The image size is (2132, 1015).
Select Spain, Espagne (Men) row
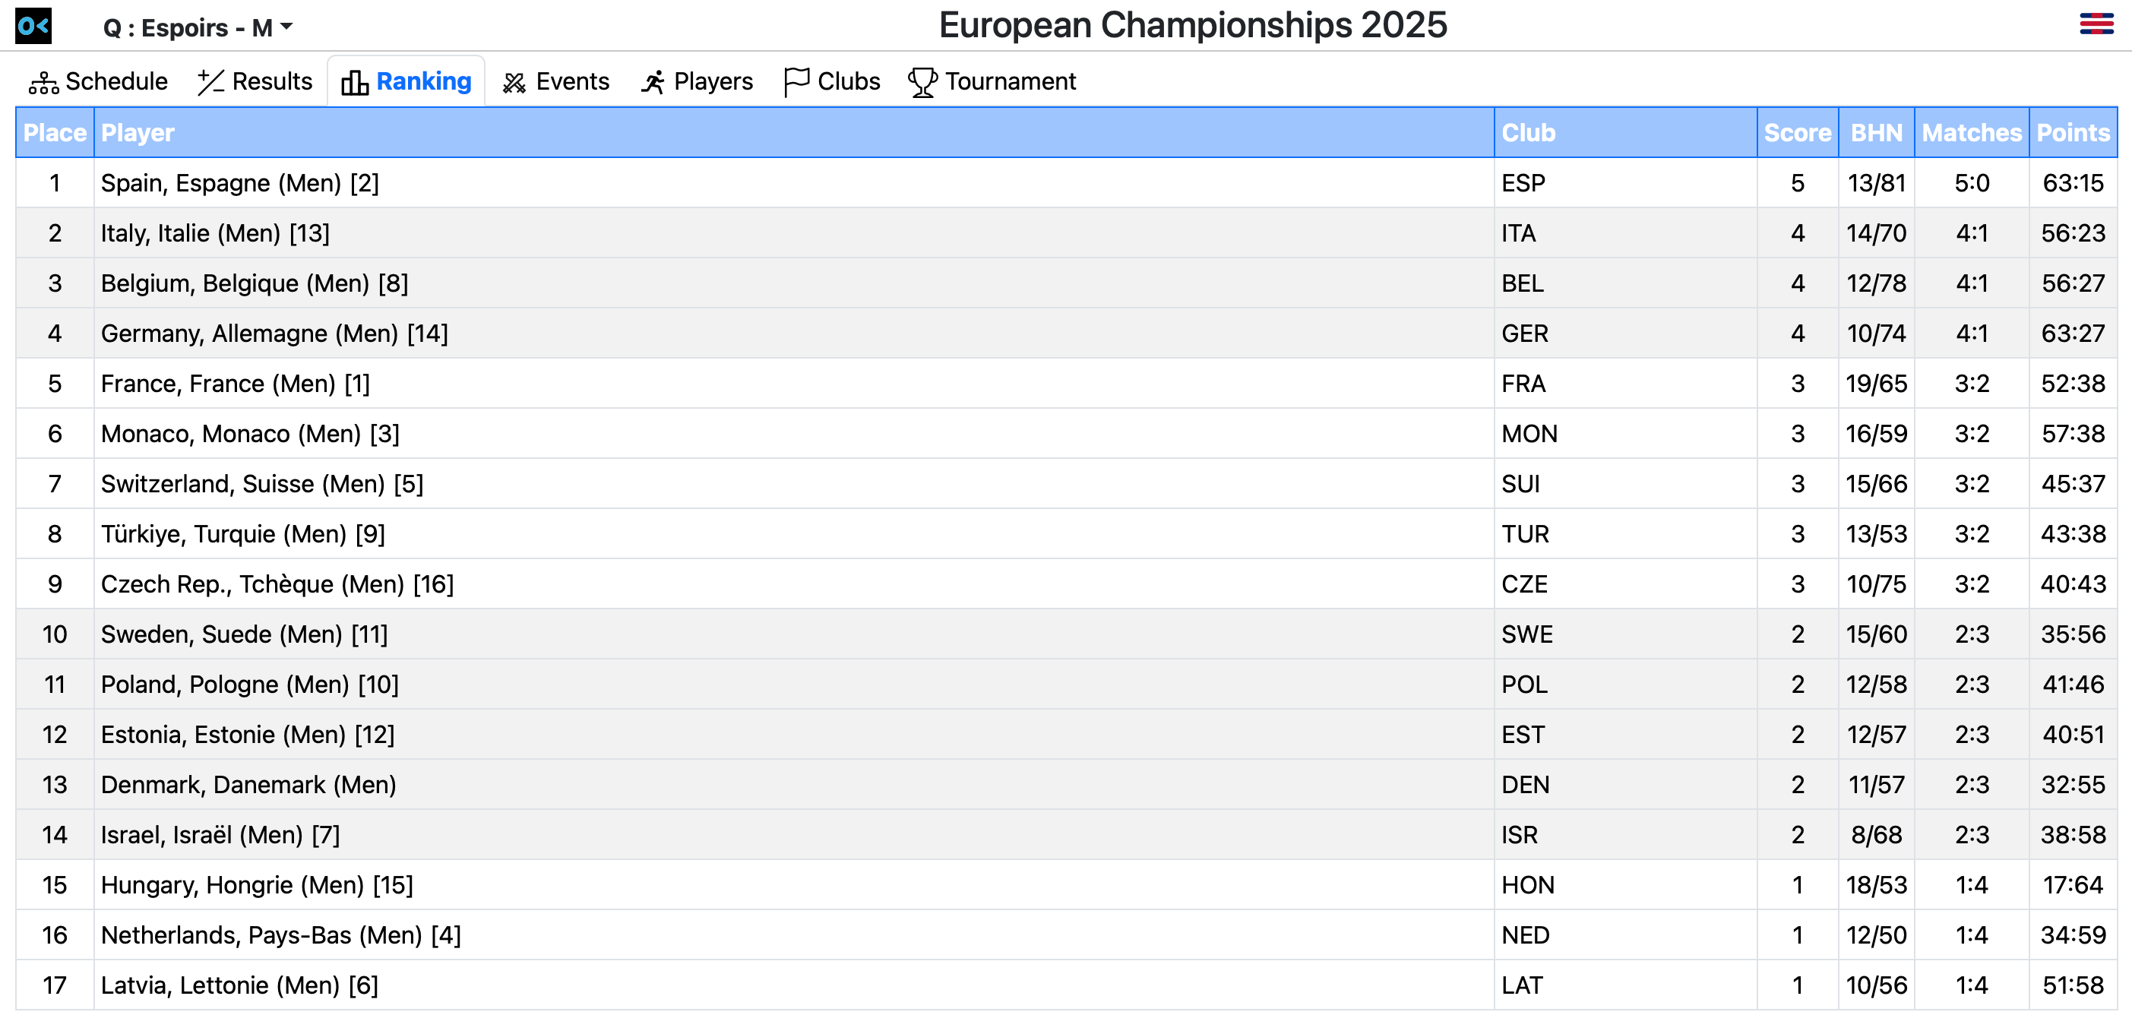(x=239, y=183)
